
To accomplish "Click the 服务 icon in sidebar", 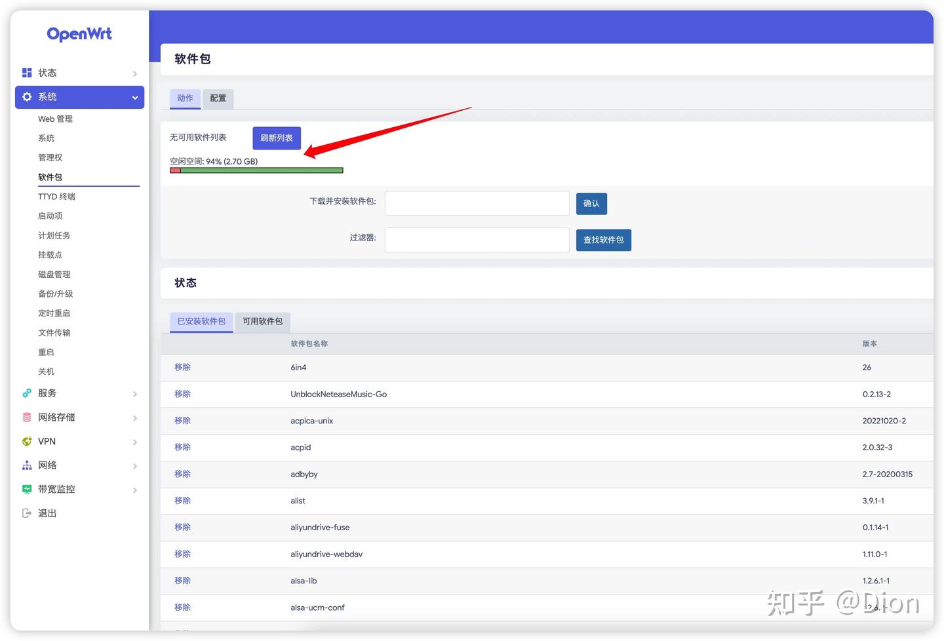I will coord(26,393).
